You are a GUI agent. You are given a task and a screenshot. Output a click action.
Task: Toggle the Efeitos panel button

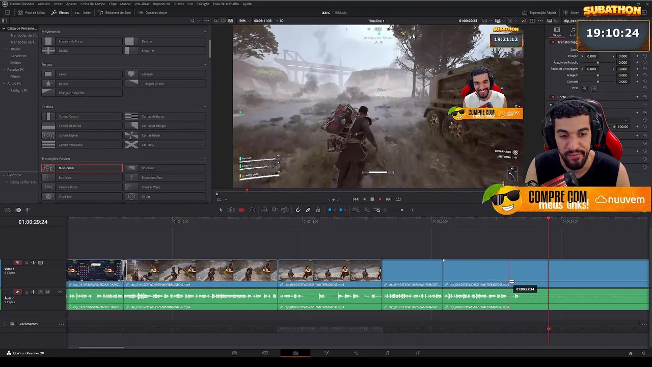(x=61, y=13)
